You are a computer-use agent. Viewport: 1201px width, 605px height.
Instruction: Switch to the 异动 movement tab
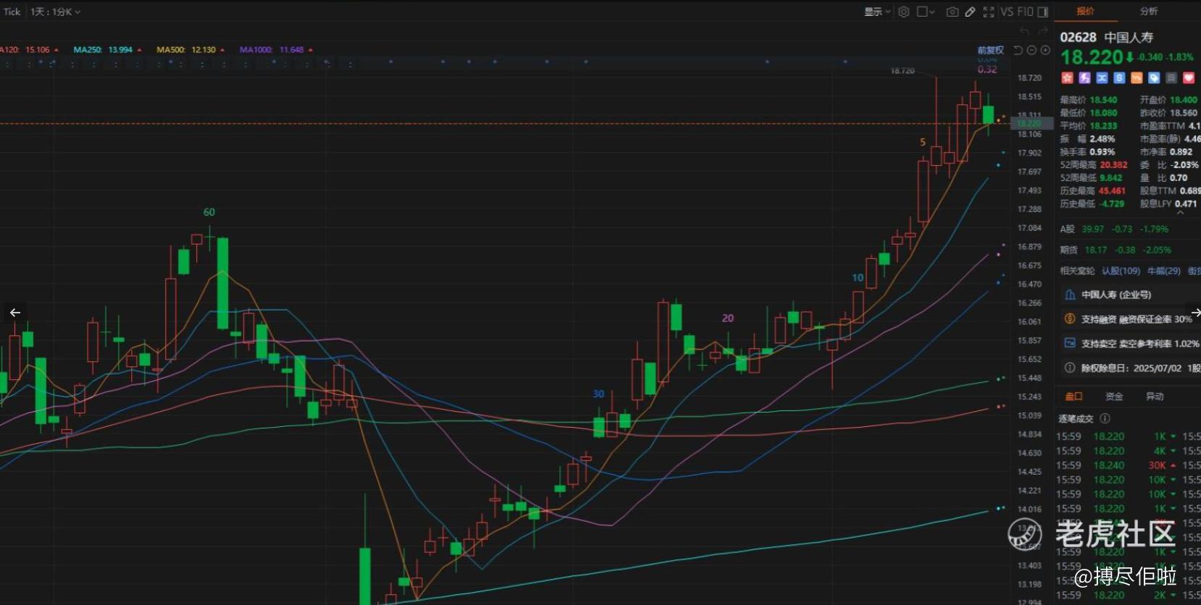pos(1155,397)
